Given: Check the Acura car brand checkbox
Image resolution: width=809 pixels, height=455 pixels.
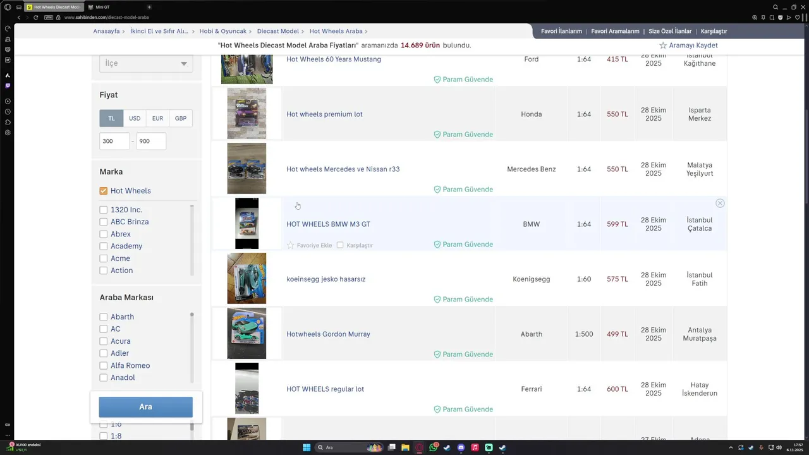Looking at the screenshot, I should click(104, 341).
